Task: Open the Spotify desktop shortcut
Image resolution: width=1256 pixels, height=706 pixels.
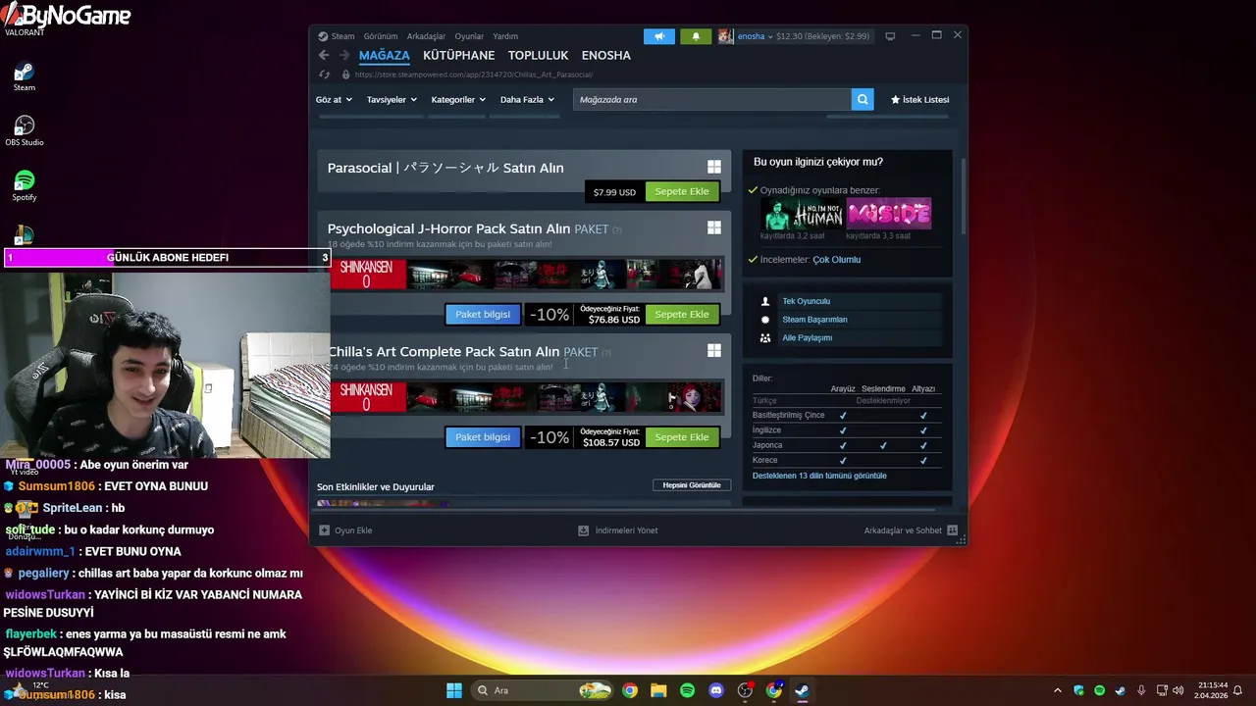Action: tap(25, 186)
